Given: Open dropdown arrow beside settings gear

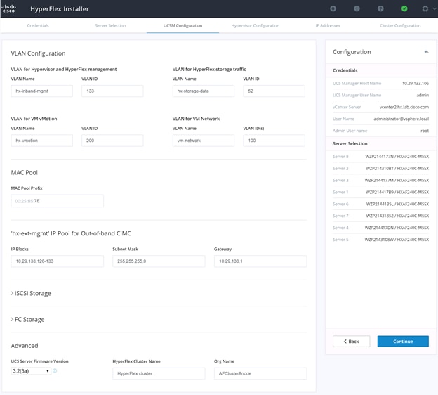Looking at the screenshot, I should click(434, 8).
